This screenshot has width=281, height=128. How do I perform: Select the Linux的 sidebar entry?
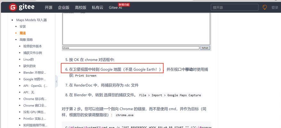tap(29, 59)
